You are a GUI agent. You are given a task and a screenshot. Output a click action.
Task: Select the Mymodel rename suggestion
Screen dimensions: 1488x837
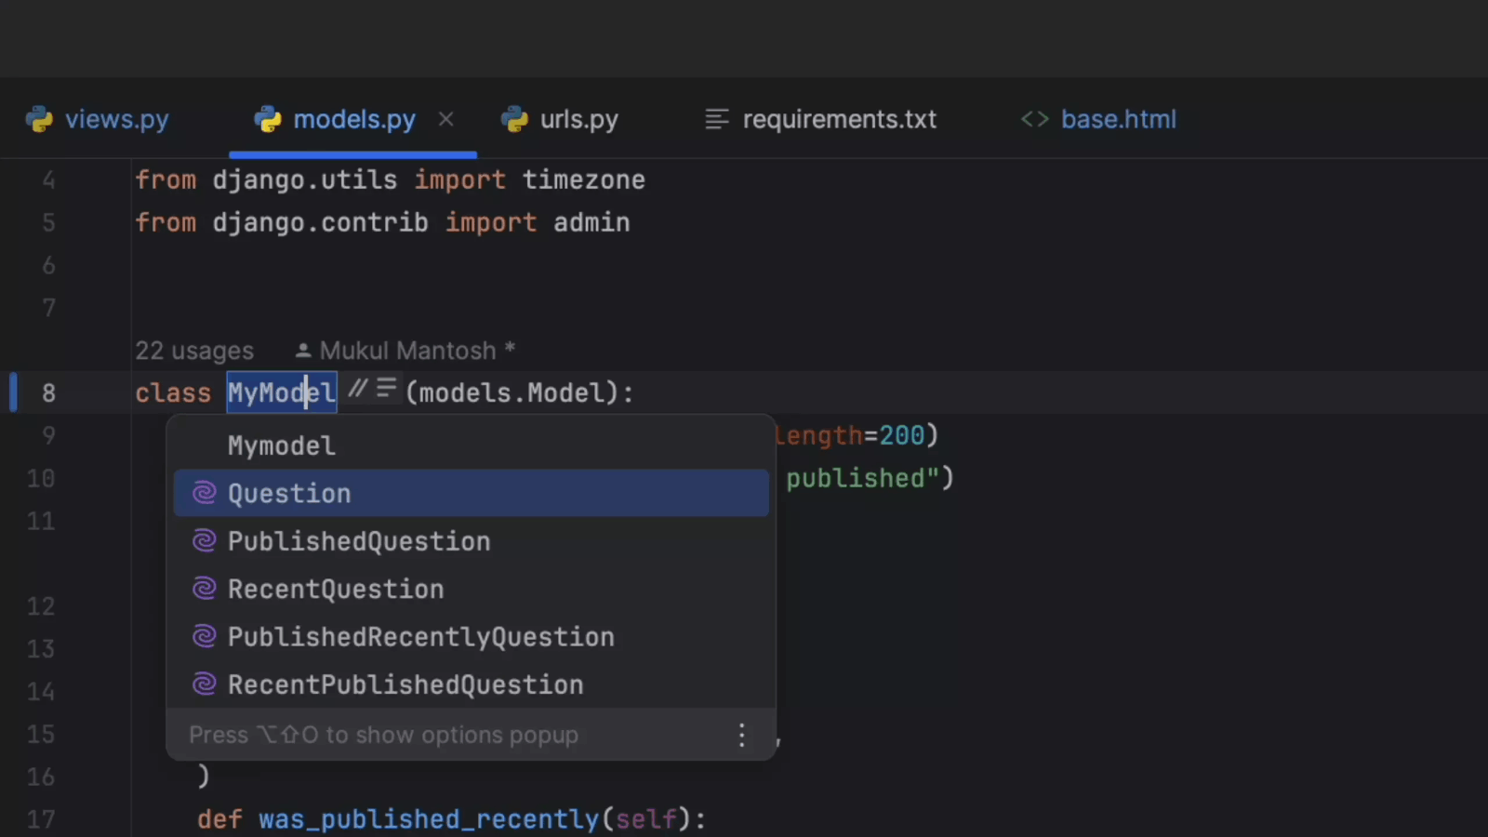click(x=281, y=445)
